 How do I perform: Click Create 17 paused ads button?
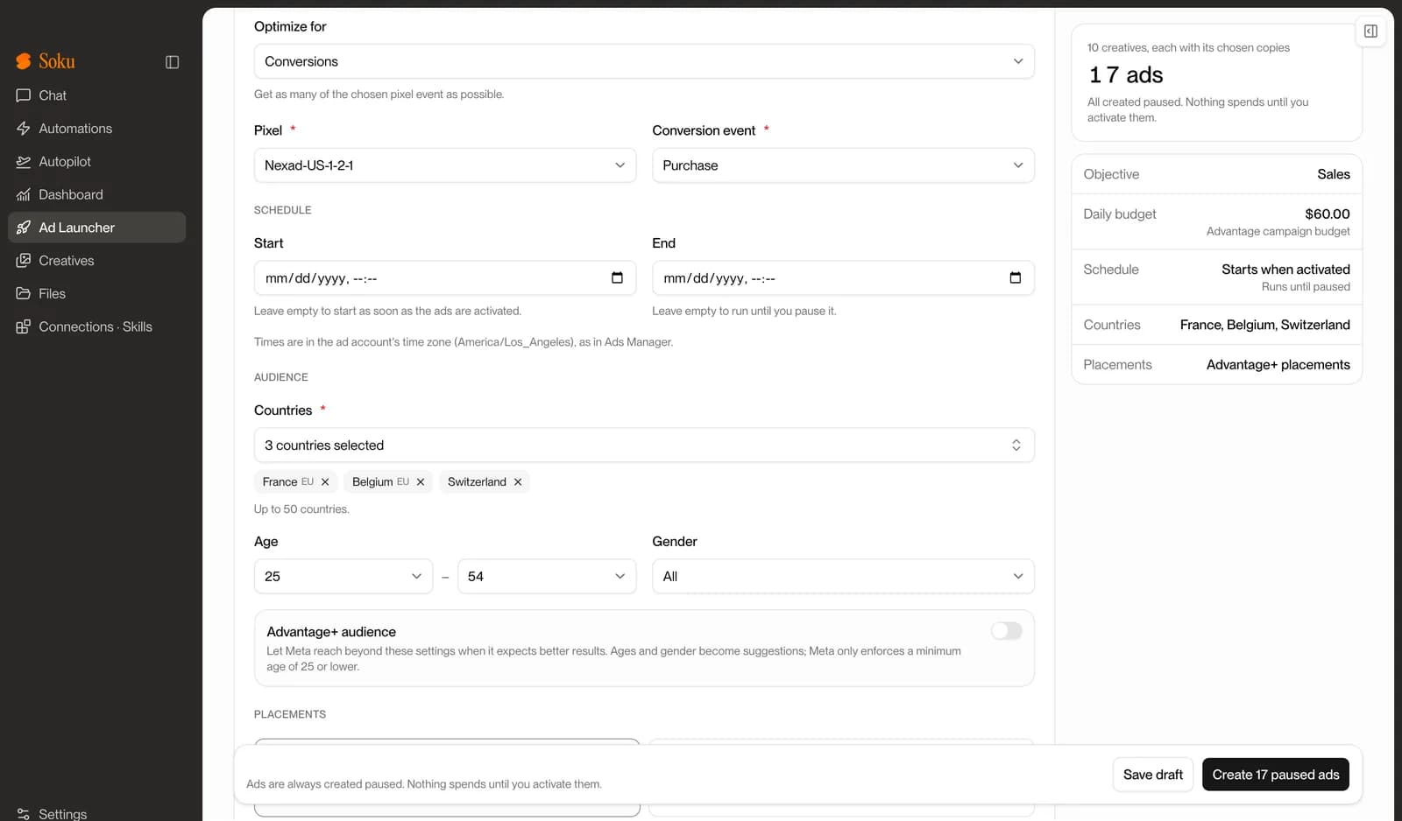pyautogui.click(x=1276, y=775)
